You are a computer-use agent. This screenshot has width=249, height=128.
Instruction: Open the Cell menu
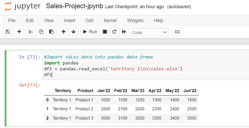pos(90,21)
